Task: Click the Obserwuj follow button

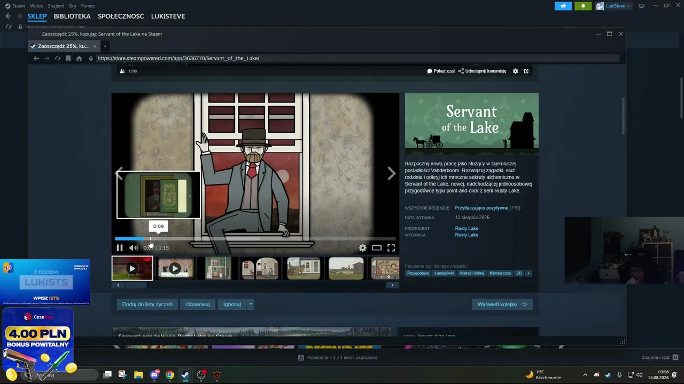Action: click(198, 304)
